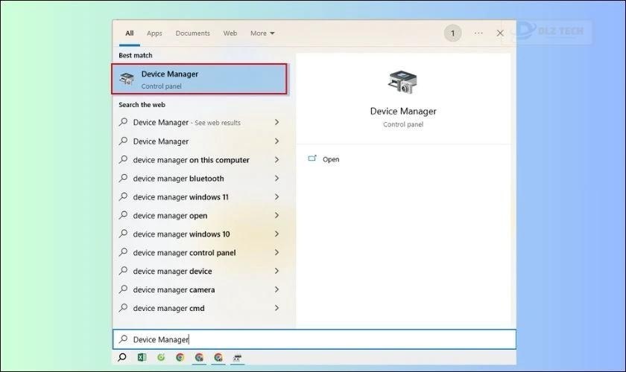This screenshot has width=626, height=372.
Task: Expand the chevron for "device manager on this computer"
Action: coord(276,159)
